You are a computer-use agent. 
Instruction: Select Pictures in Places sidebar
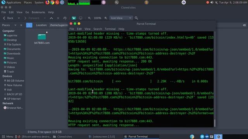(10, 63)
